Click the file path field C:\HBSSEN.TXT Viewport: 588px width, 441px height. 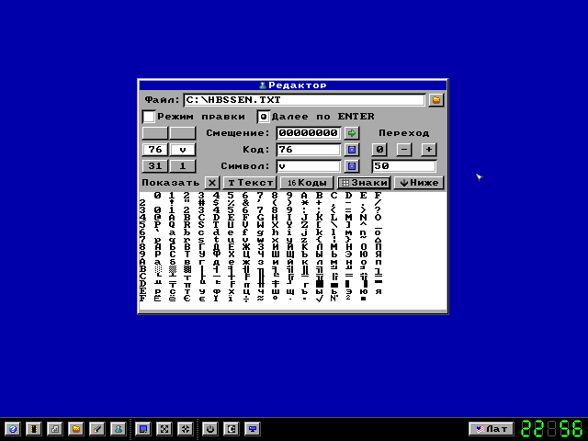tap(304, 100)
